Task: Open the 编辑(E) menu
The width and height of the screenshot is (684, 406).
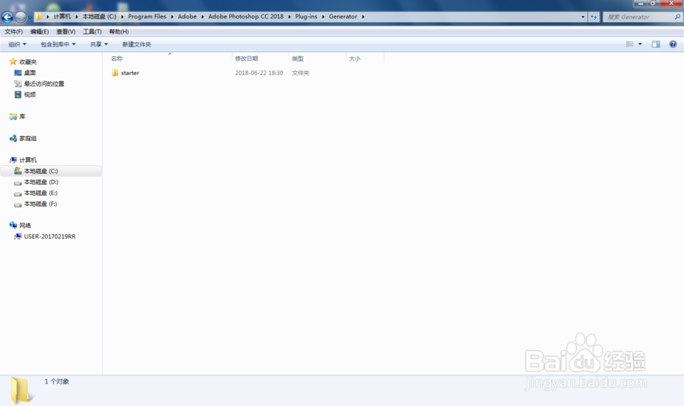Action: 39,32
